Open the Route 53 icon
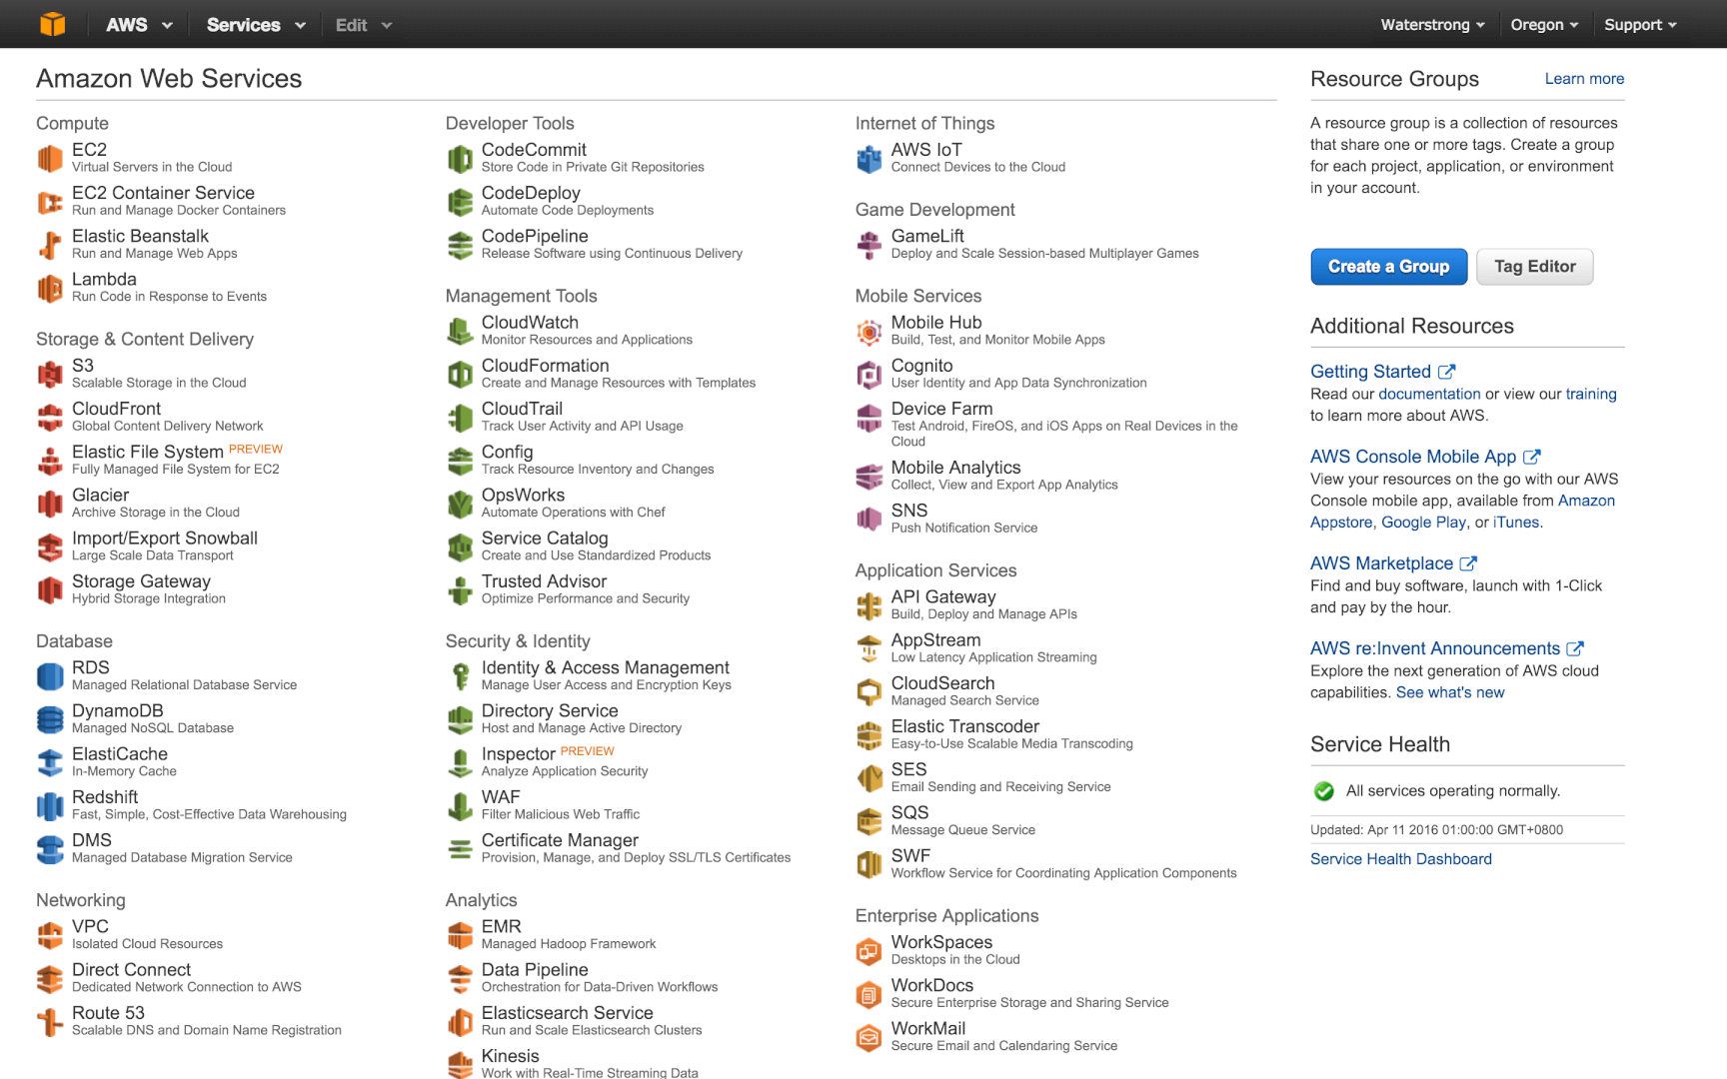This screenshot has height=1079, width=1727. pyautogui.click(x=50, y=1021)
